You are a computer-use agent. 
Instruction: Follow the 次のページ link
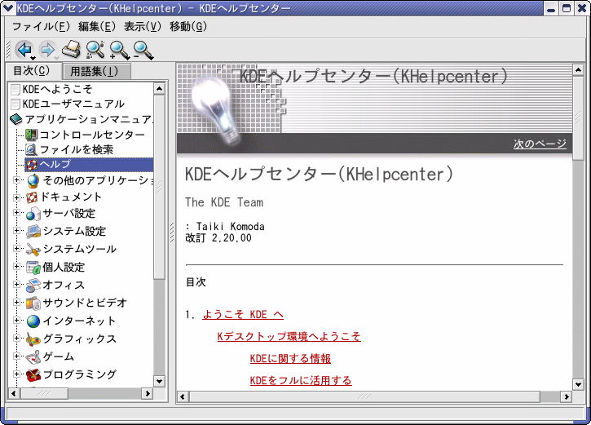tap(540, 144)
